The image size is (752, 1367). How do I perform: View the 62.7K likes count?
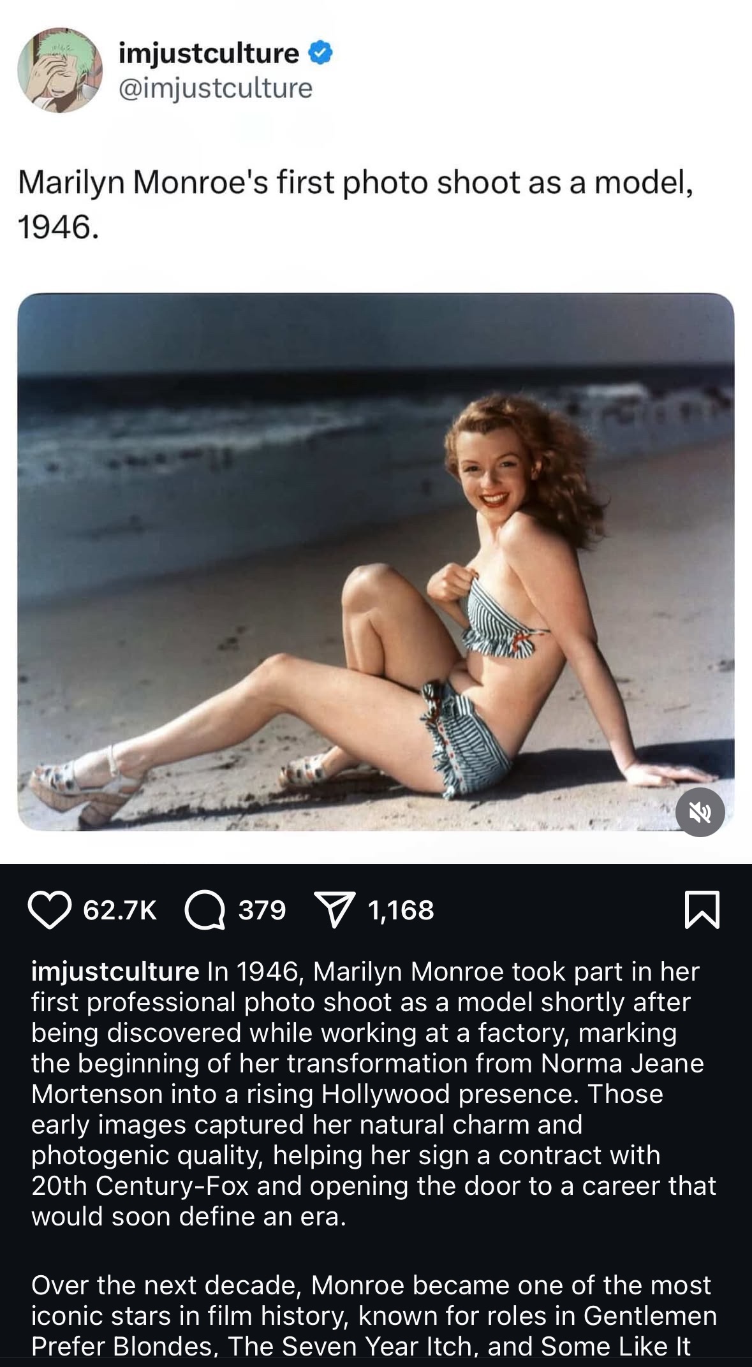[x=120, y=910]
